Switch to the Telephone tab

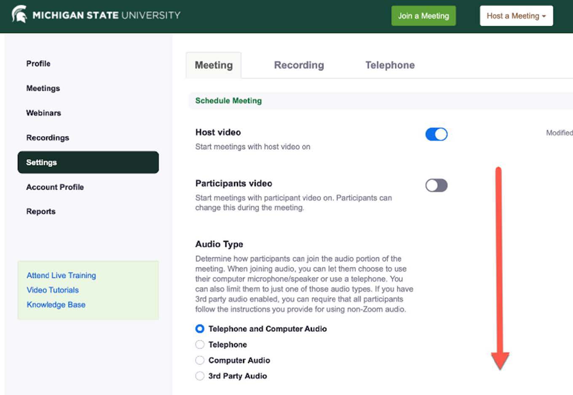click(x=390, y=65)
